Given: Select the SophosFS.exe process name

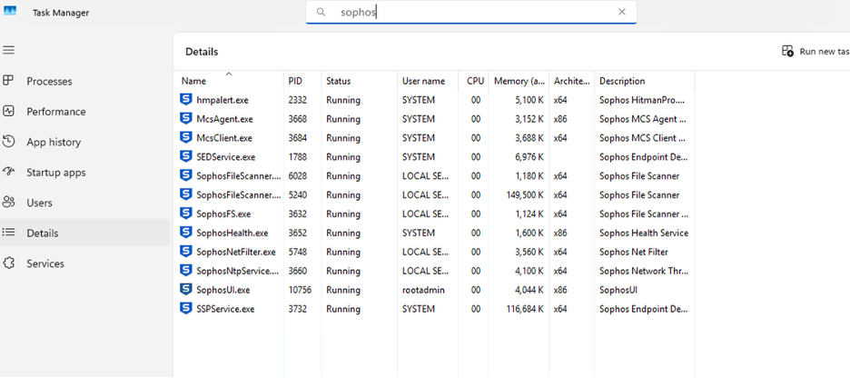Looking at the screenshot, I should (x=223, y=214).
